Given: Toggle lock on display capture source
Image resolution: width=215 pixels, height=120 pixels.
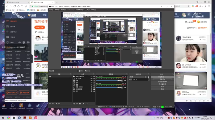Looking at the screenshot, I should [94, 89].
